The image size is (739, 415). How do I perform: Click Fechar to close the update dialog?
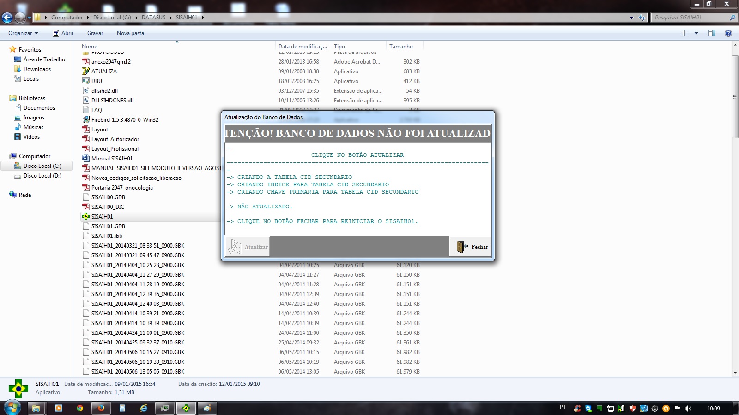click(470, 247)
